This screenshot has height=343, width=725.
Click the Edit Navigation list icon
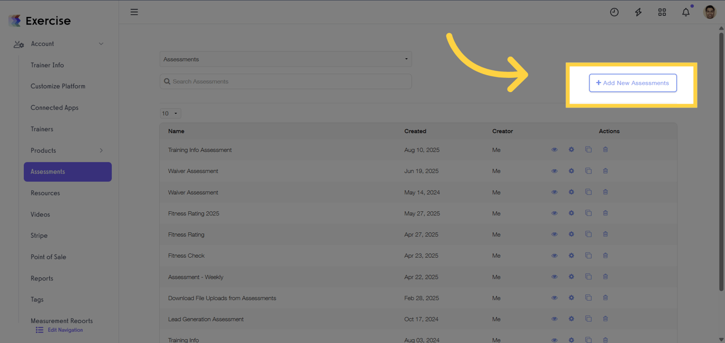click(x=39, y=330)
